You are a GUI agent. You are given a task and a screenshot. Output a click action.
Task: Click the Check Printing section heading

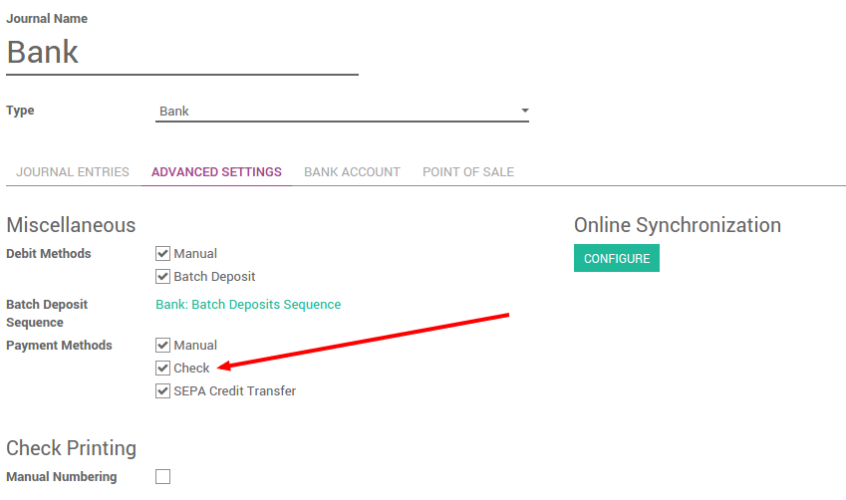71,448
